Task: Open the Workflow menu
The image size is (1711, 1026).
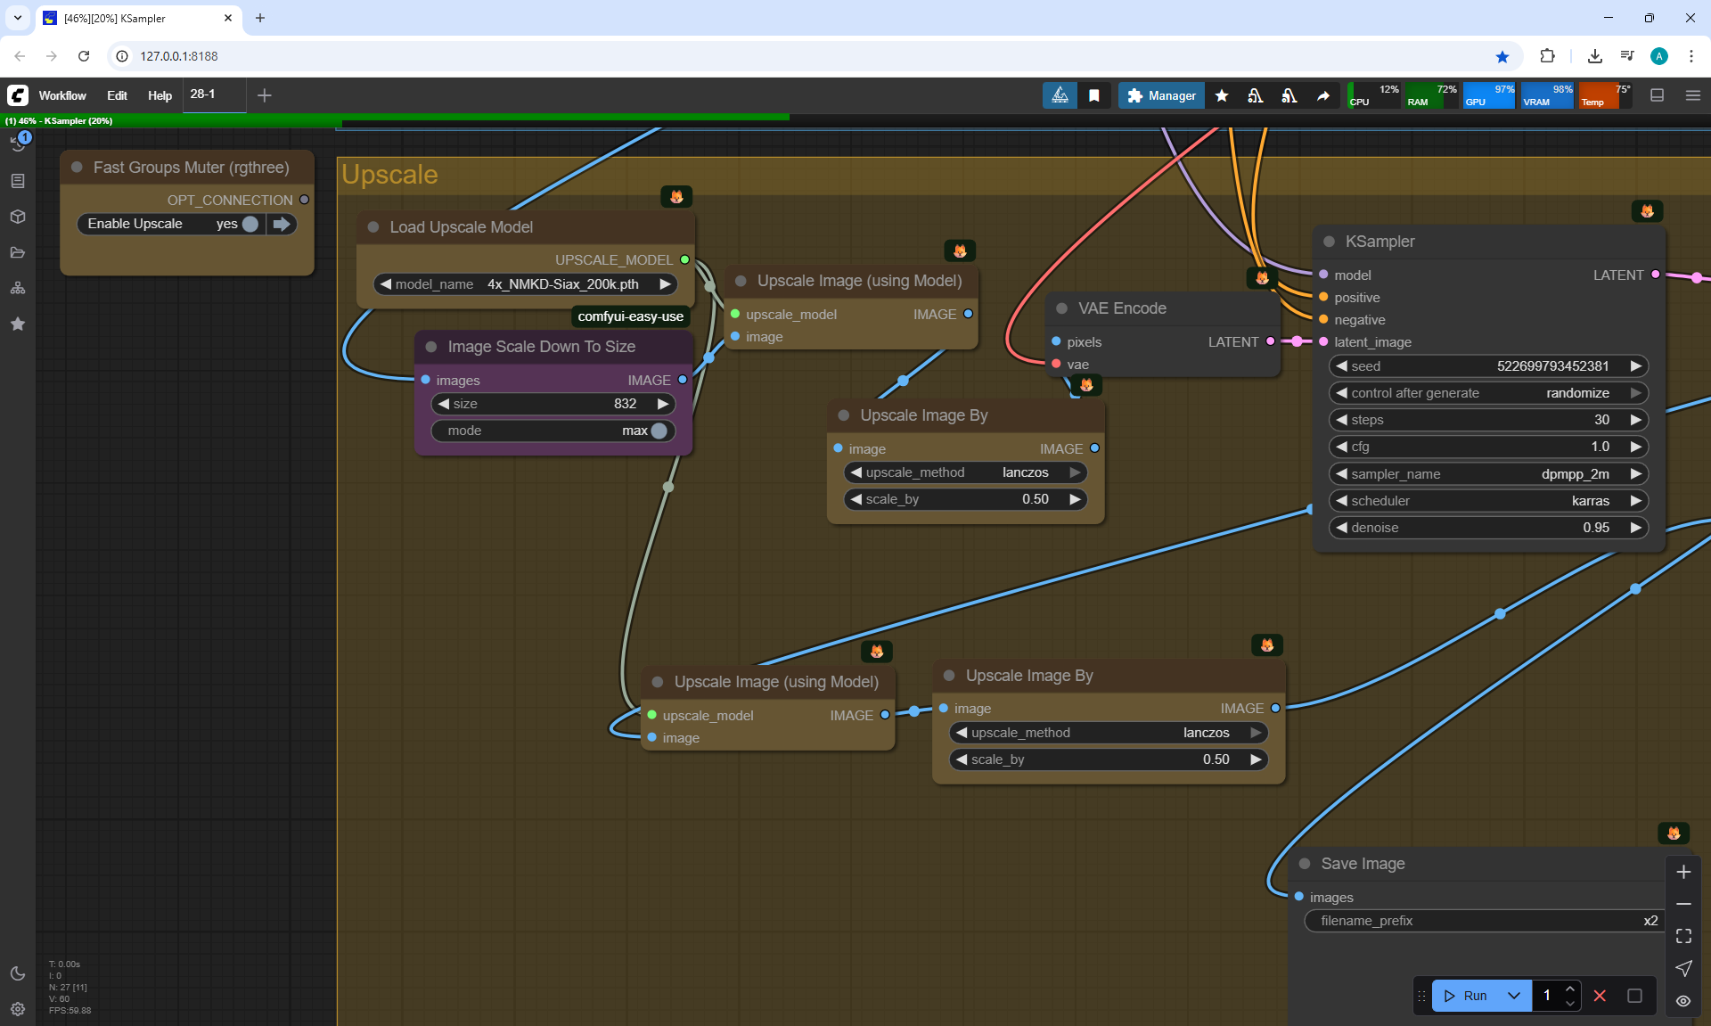Action: (62, 95)
